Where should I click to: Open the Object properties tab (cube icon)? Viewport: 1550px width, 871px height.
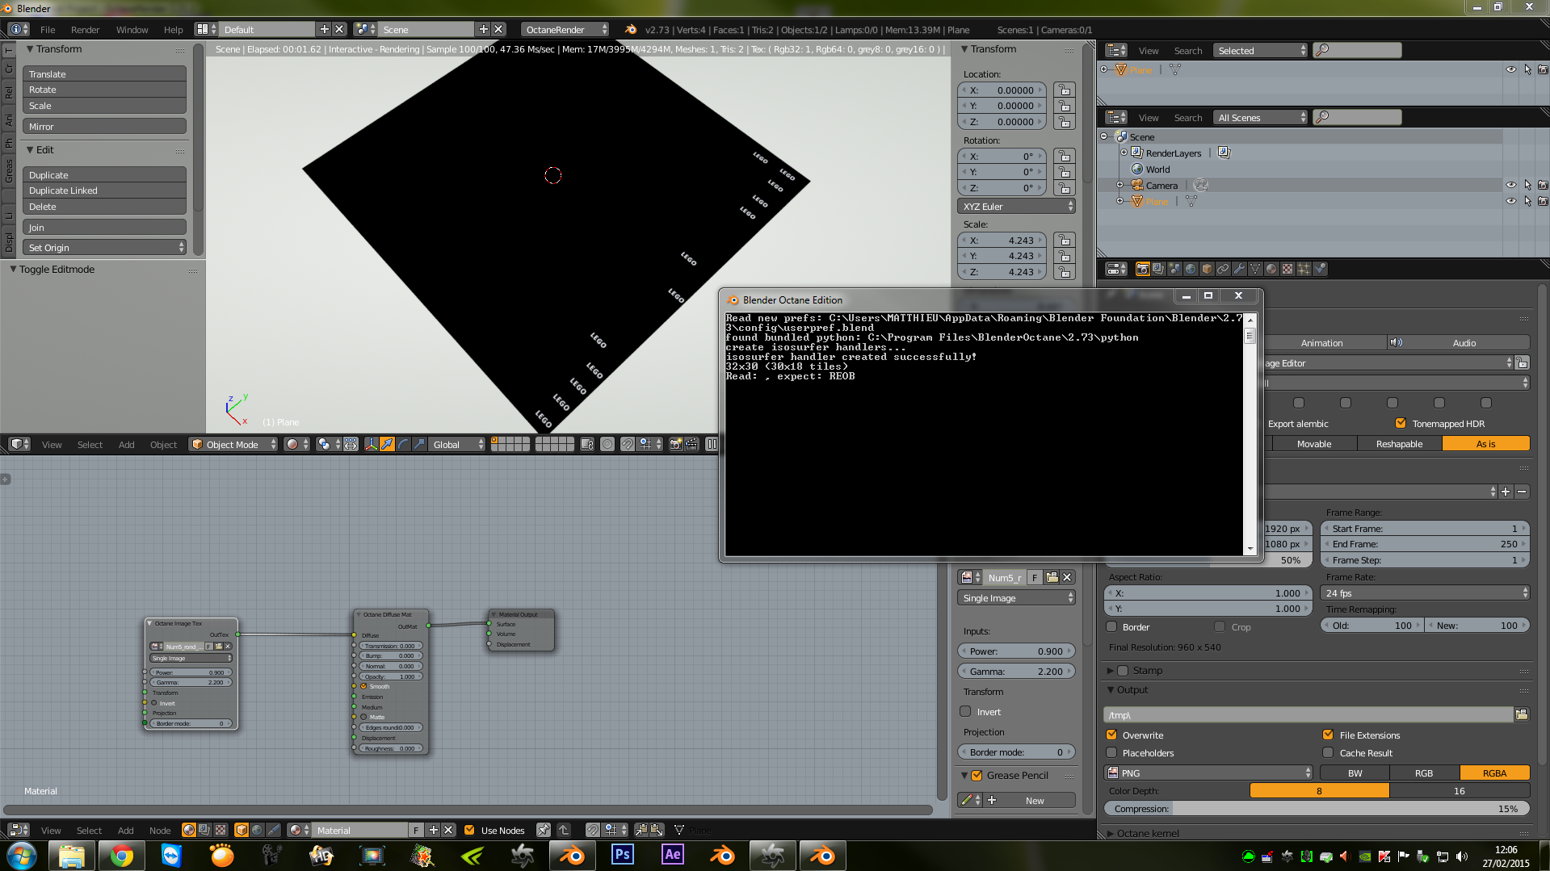click(x=1207, y=269)
